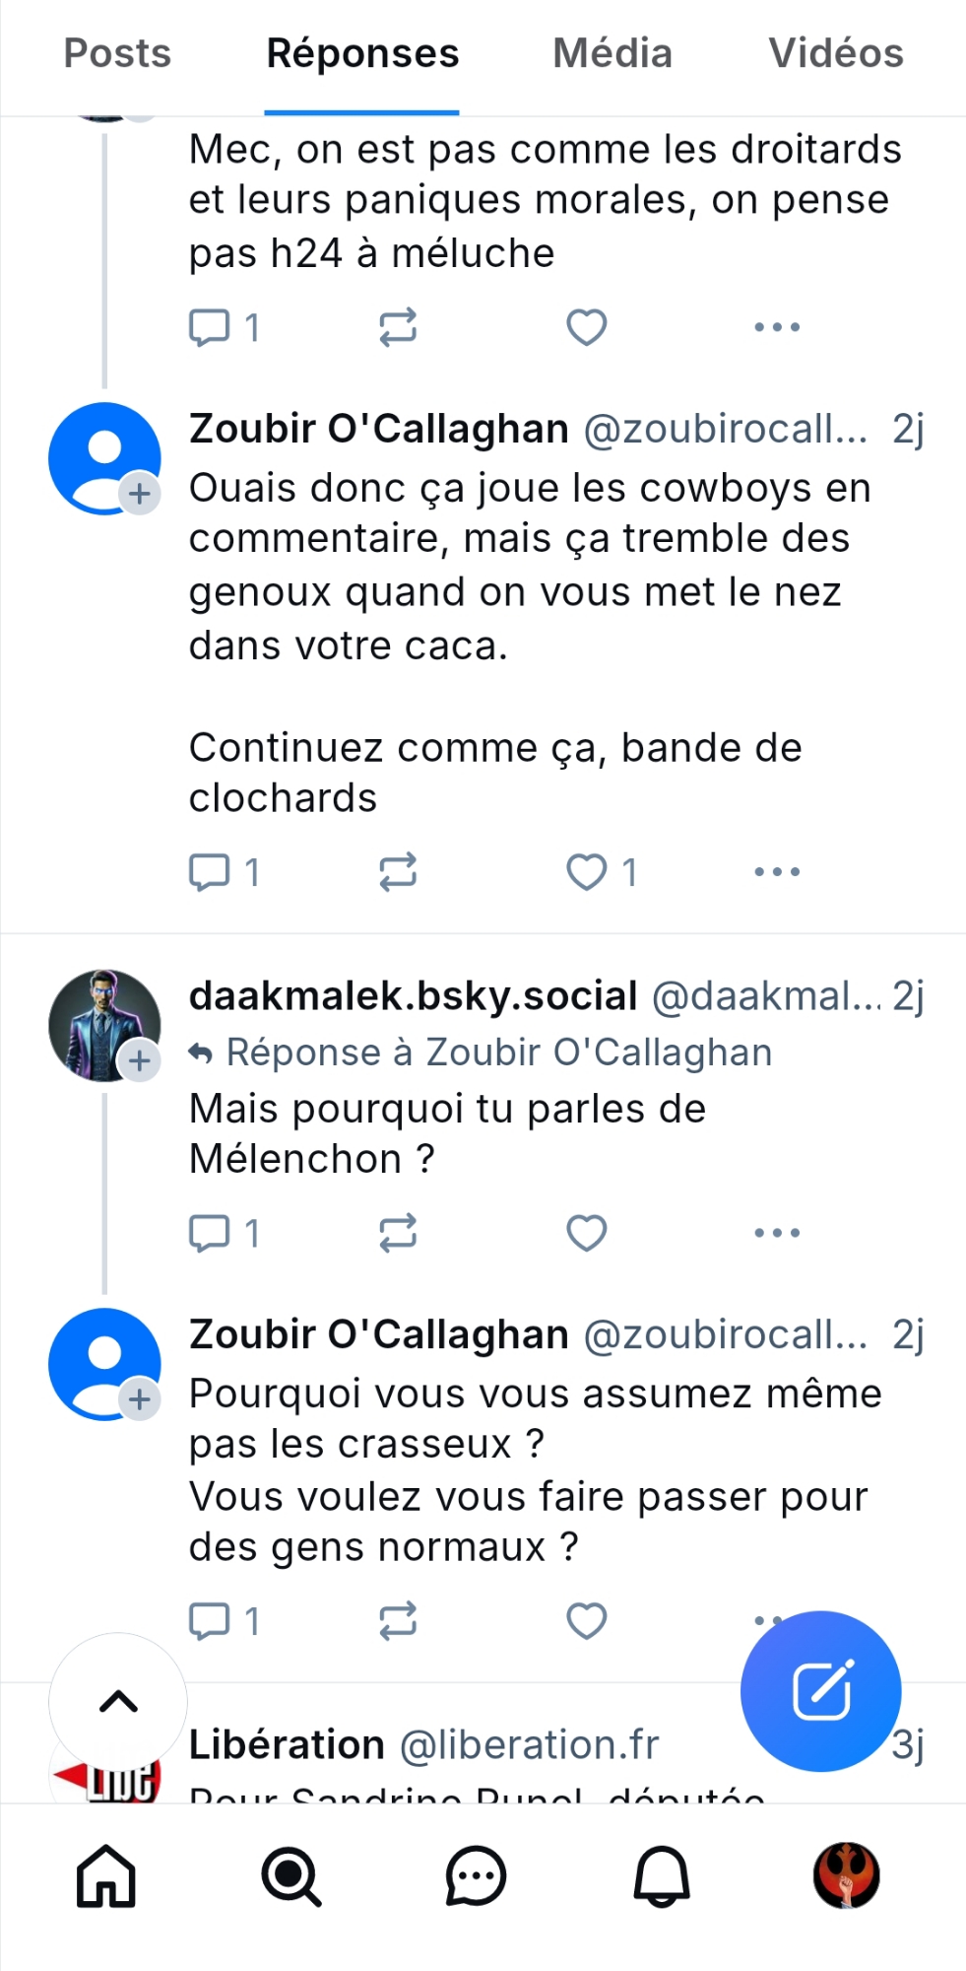Like the 'Mec, on est pas' post

(587, 327)
